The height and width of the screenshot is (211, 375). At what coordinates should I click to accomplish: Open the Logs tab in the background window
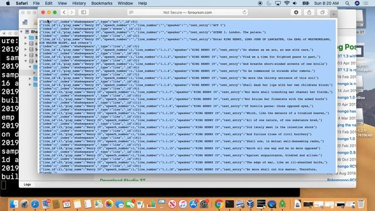pos(28,185)
